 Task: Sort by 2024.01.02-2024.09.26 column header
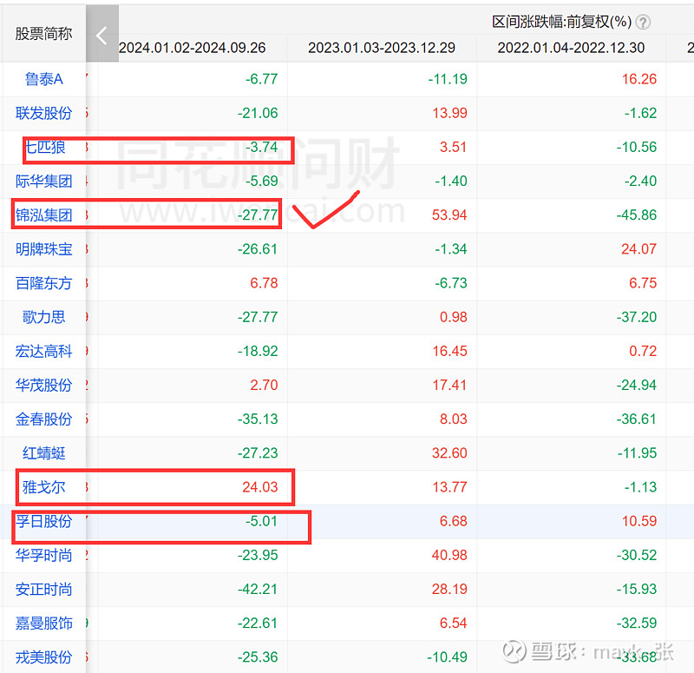pyautogui.click(x=192, y=48)
